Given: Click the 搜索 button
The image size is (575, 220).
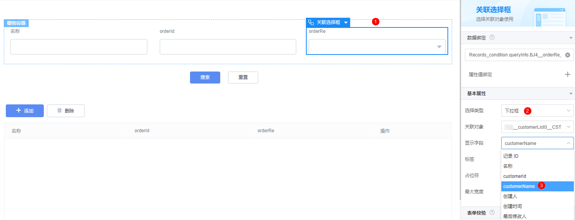Looking at the screenshot, I should [x=205, y=77].
